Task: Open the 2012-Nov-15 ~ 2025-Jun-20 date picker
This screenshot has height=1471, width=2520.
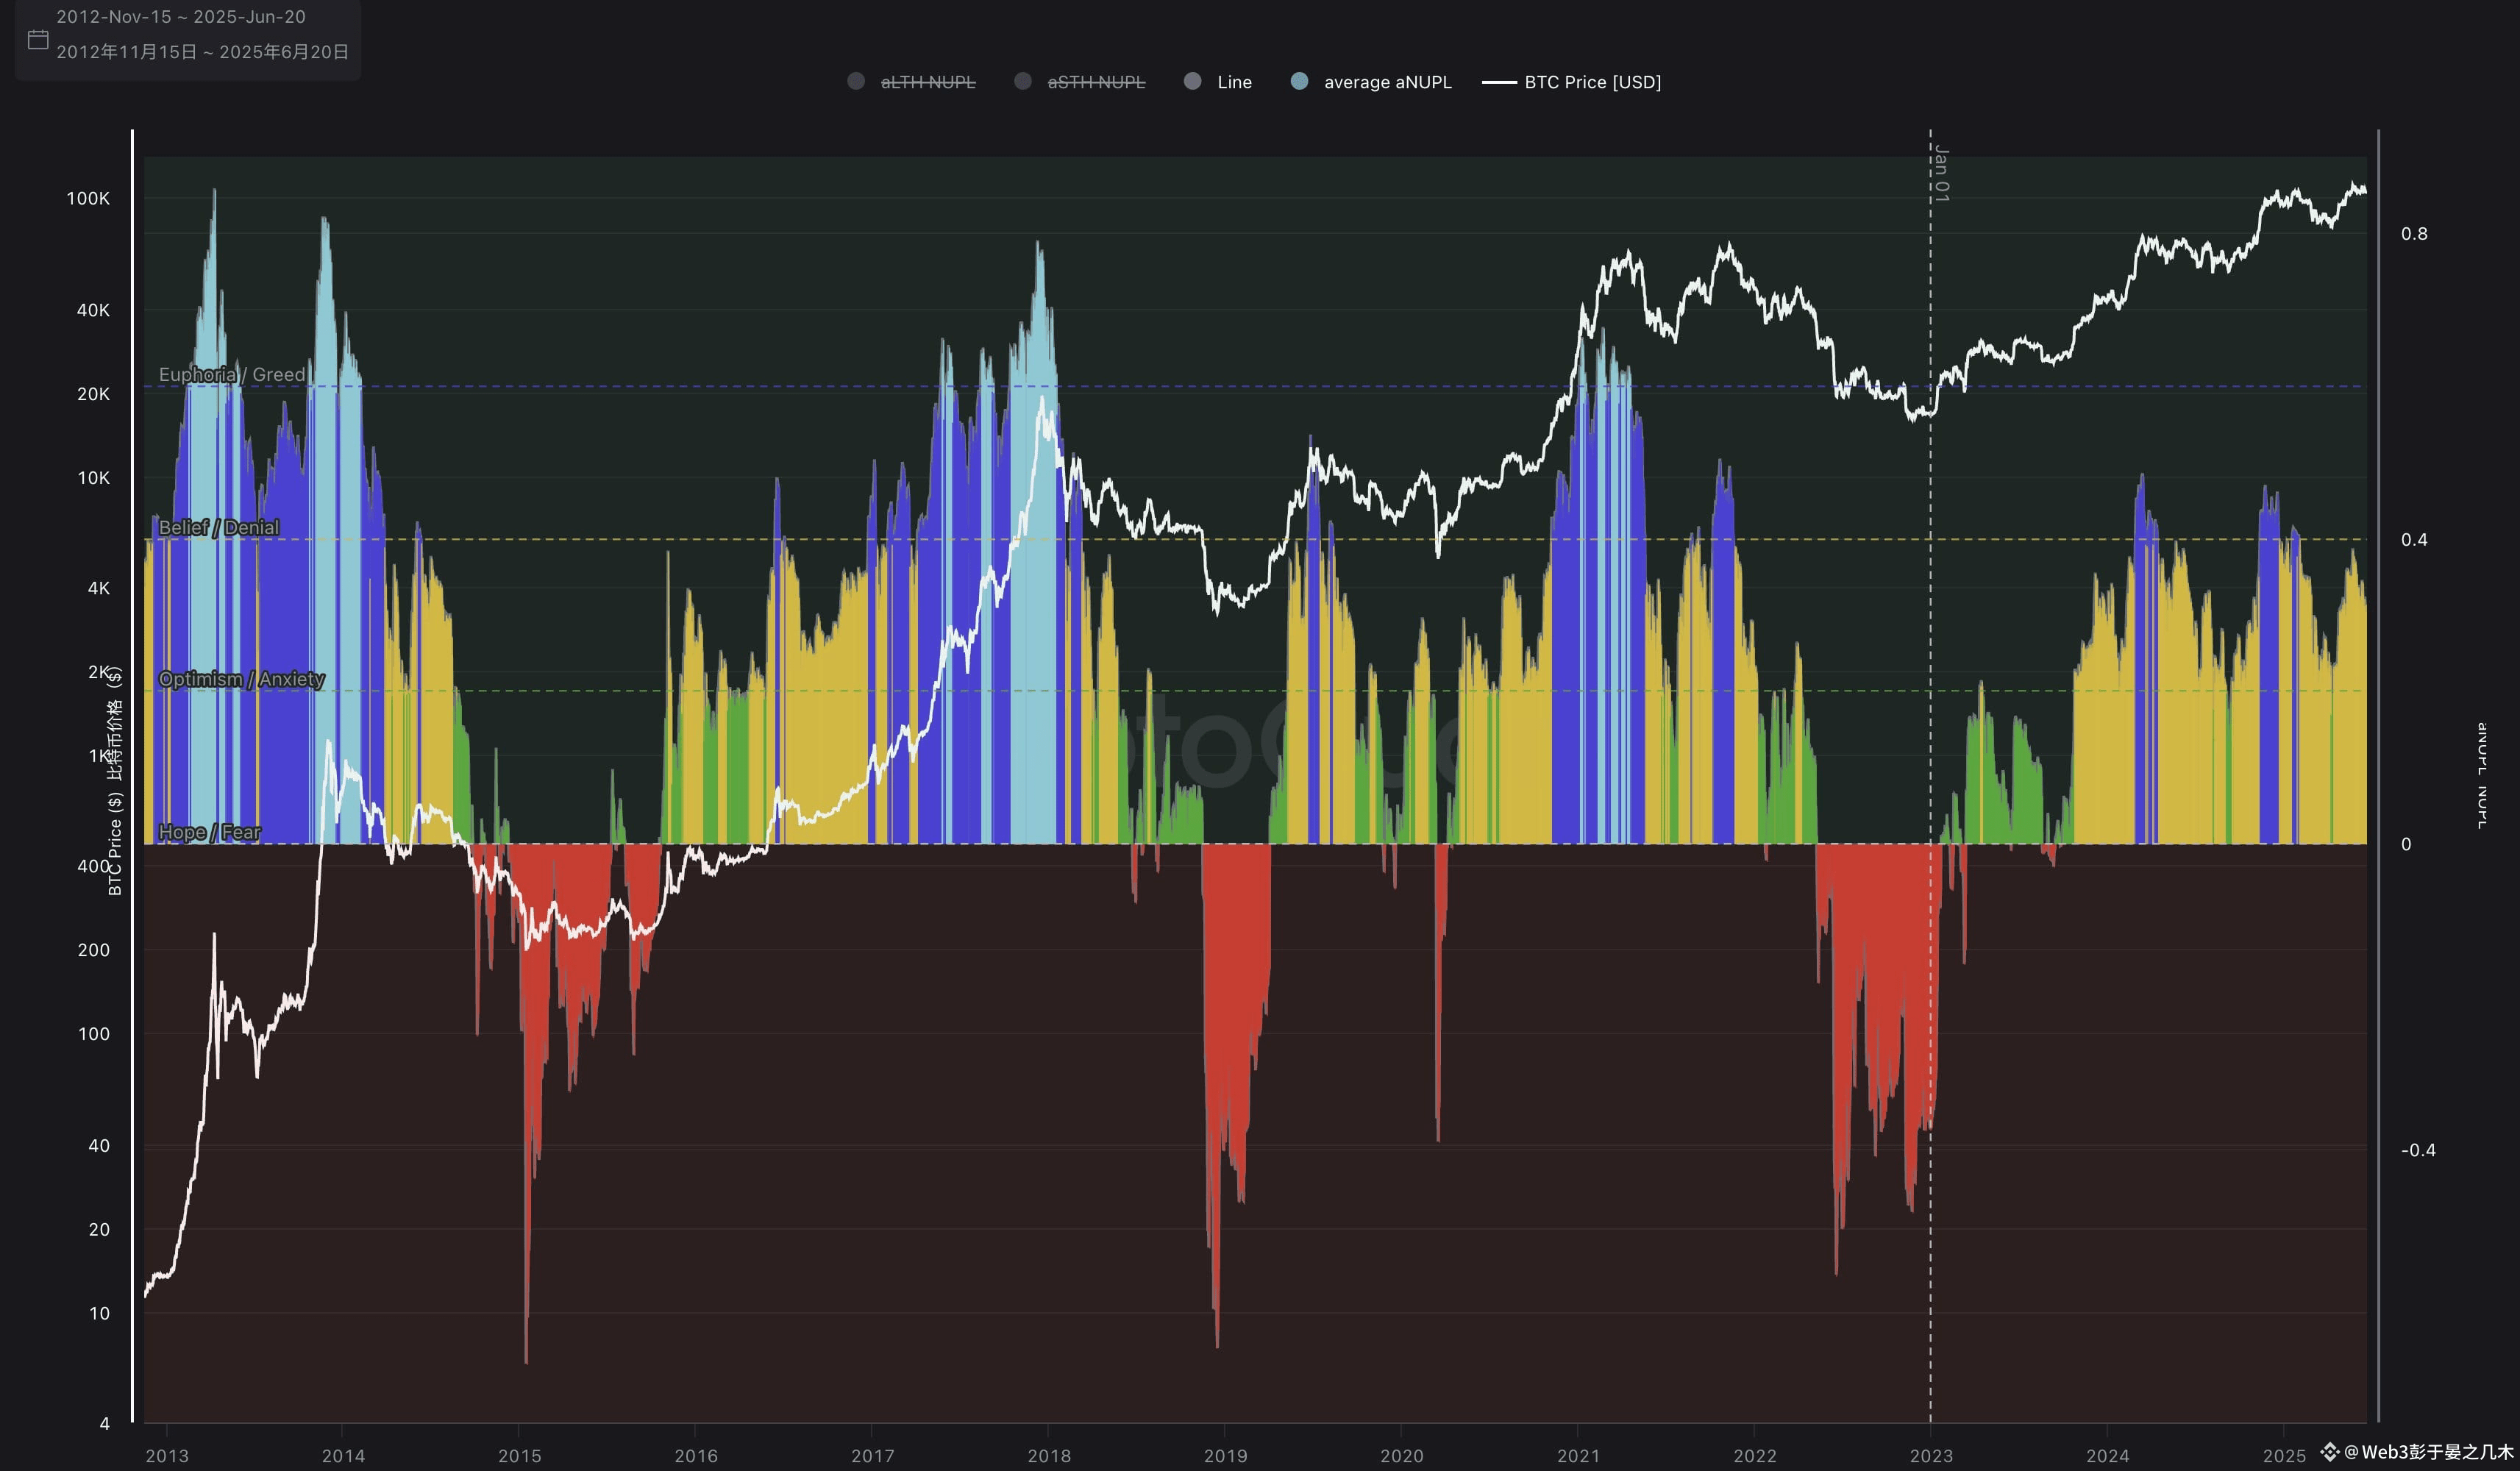Action: coord(181,17)
